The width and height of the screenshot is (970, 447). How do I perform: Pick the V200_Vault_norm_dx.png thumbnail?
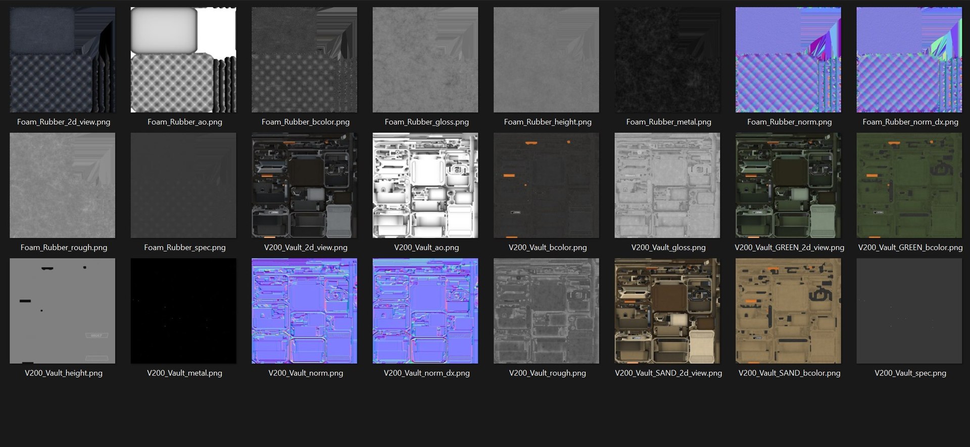coord(425,311)
